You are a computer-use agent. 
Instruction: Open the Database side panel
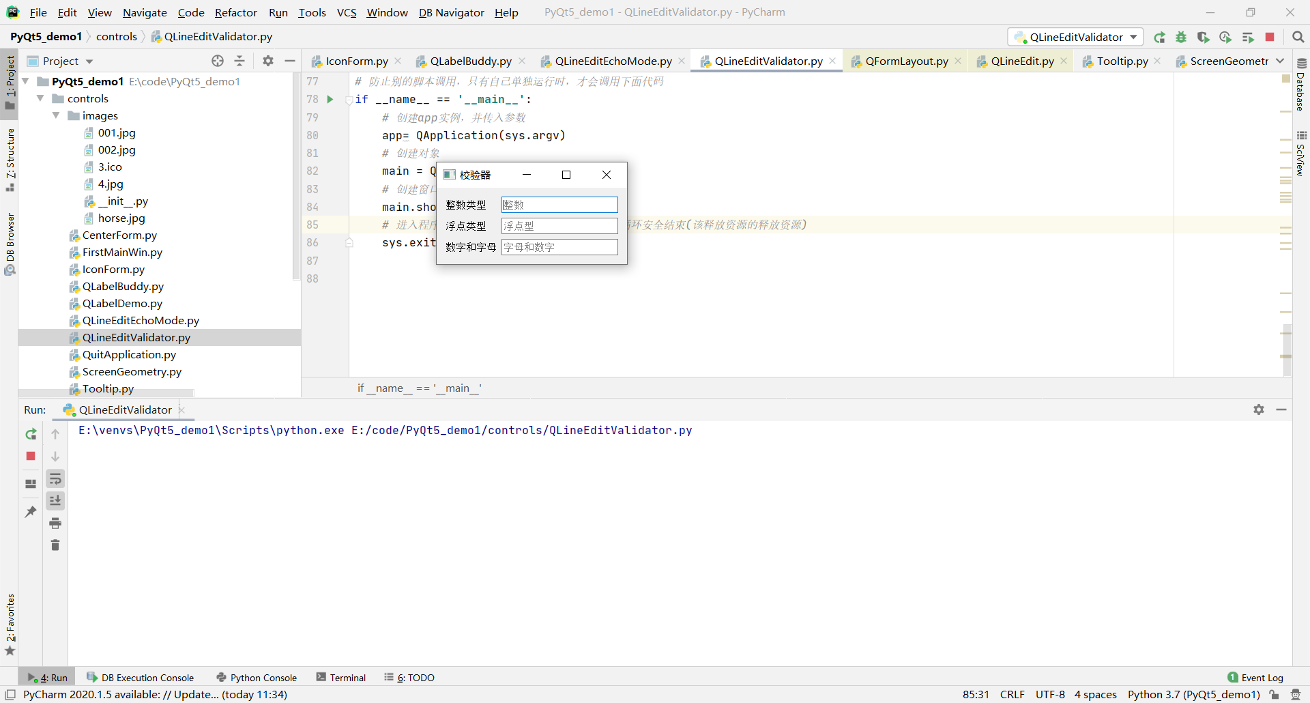point(1301,85)
